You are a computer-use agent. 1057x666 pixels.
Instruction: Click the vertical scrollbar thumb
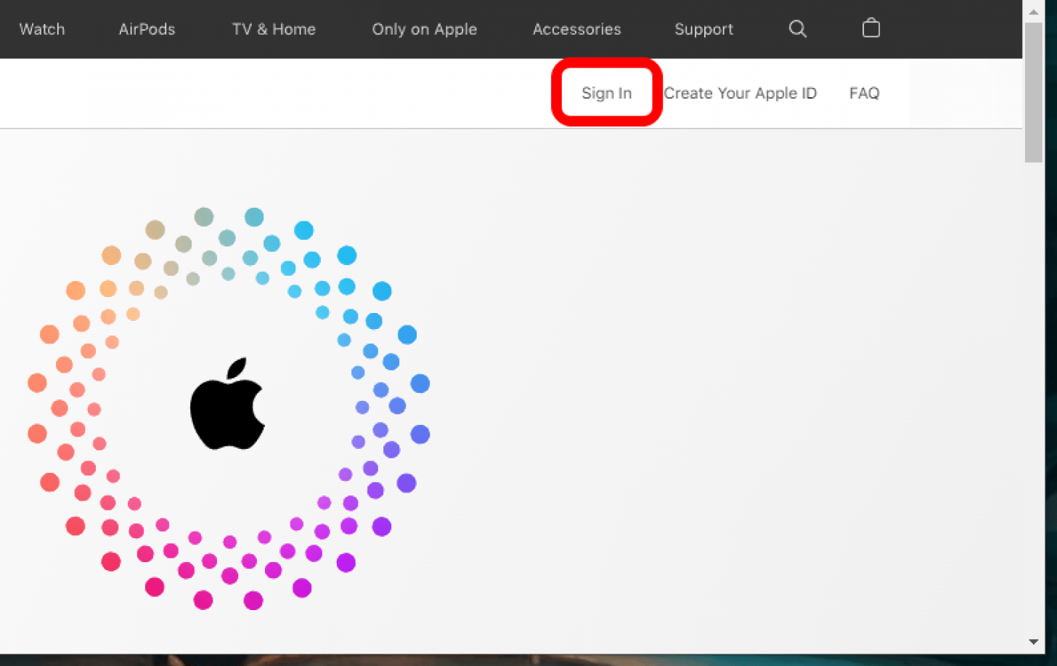1034,92
